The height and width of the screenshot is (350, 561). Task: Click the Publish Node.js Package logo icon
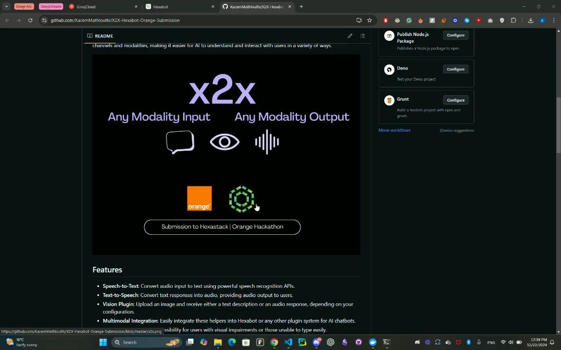[389, 35]
